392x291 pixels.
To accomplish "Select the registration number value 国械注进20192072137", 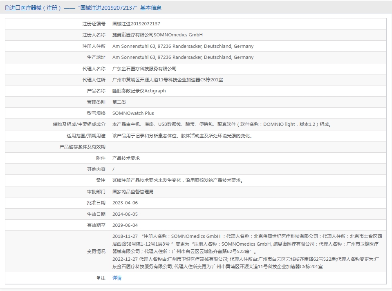I will coord(136,24).
